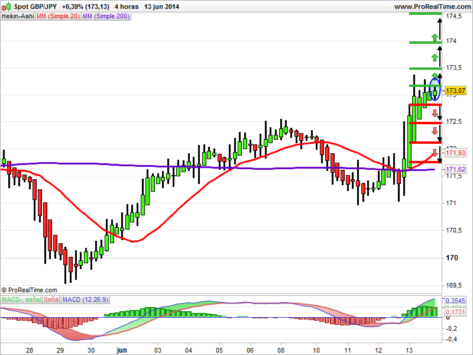Viewport: 473px width, 355px height.
Task: Click the red 0,1731 signal value tag
Action: [x=455, y=312]
